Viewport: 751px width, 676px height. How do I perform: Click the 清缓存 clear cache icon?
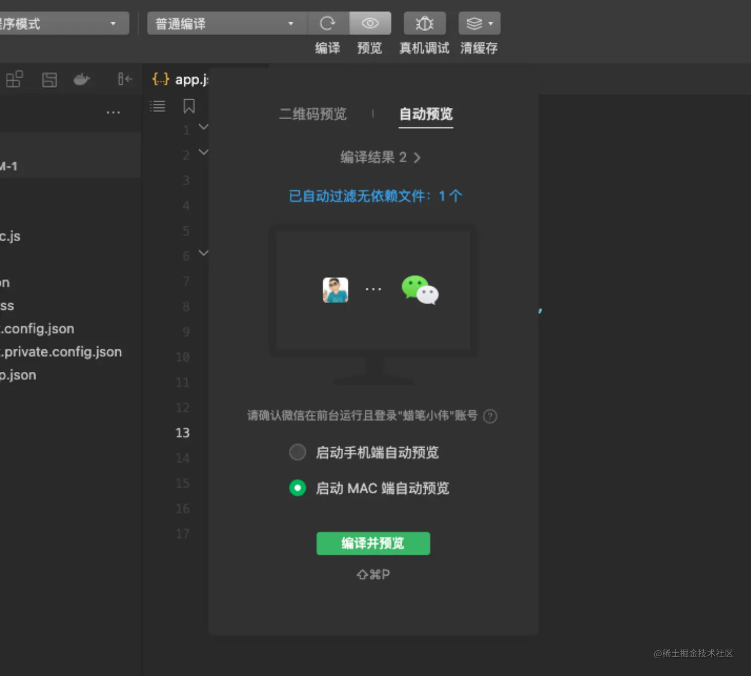click(475, 23)
